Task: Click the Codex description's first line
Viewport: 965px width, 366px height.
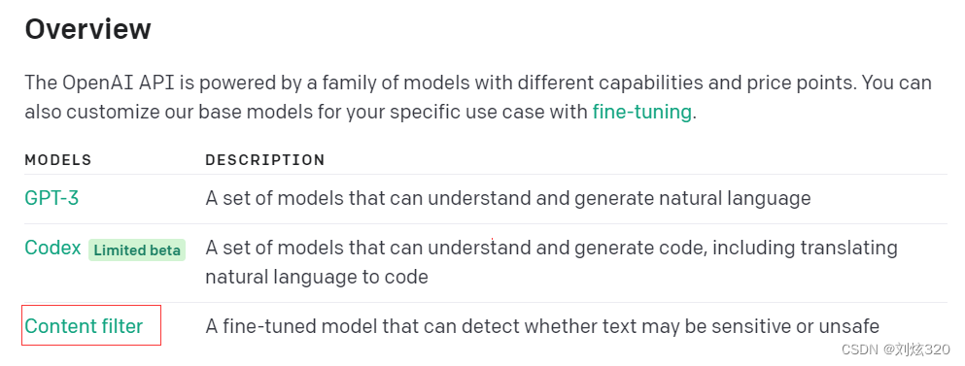Action: [x=551, y=248]
